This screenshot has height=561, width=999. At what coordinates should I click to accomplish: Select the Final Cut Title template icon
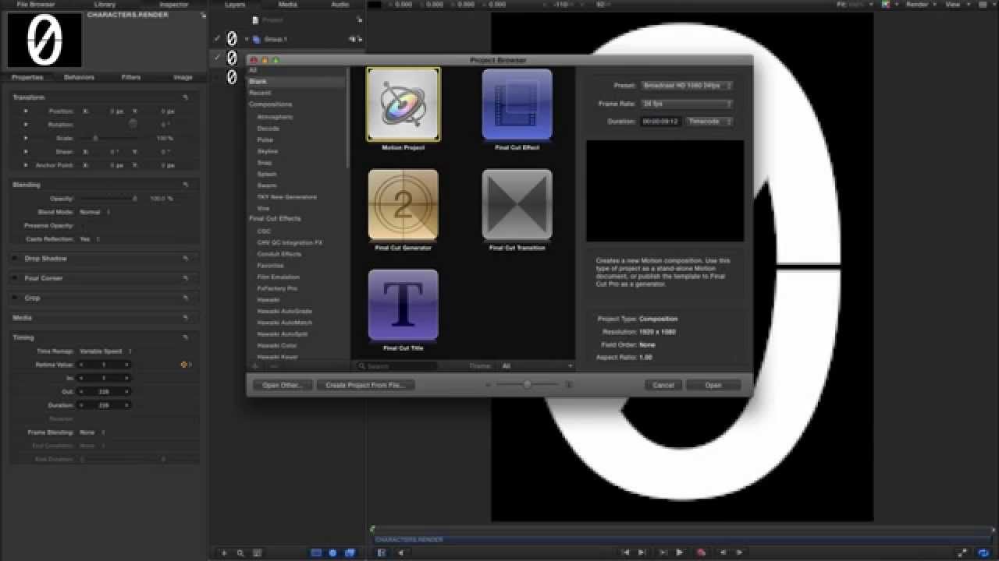coord(404,305)
